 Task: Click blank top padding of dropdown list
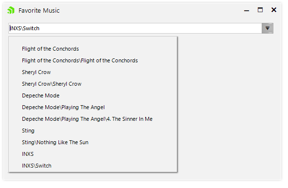click(93, 40)
